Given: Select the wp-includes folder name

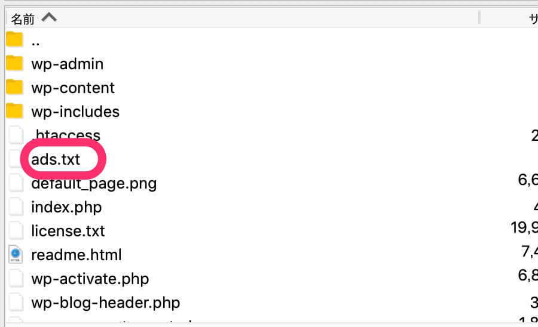Looking at the screenshot, I should (x=75, y=112).
